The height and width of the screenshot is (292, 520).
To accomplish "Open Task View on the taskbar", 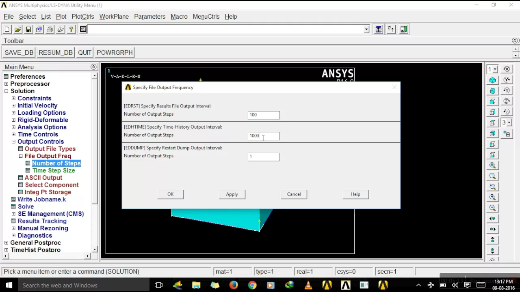I will [159, 285].
